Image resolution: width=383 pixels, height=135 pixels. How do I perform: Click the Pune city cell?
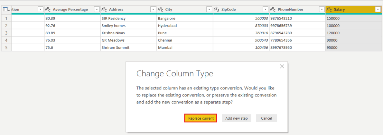[185, 33]
